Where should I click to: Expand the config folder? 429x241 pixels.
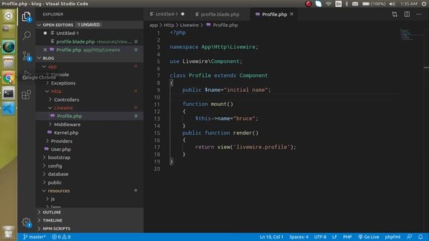pos(89,166)
